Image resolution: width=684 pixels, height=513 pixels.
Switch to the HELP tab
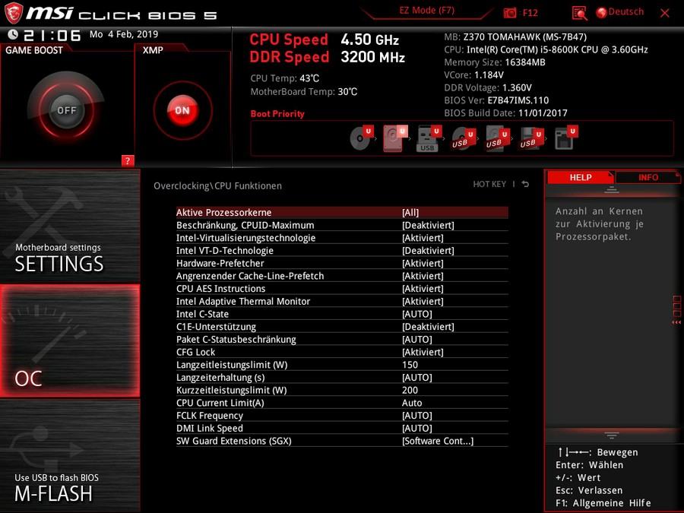[581, 178]
